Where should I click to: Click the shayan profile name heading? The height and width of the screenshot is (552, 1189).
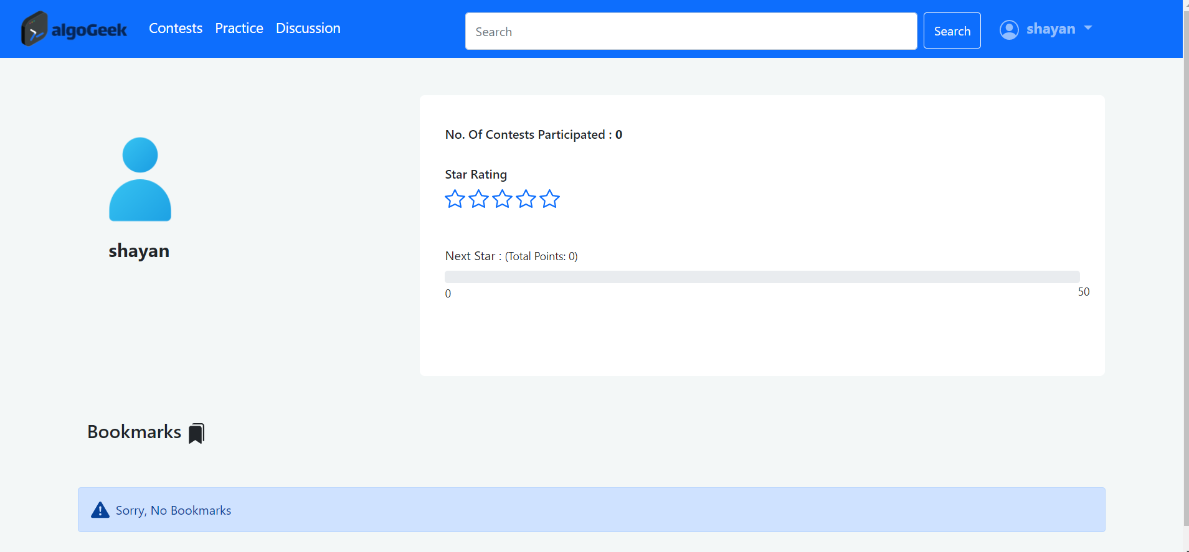pos(139,251)
